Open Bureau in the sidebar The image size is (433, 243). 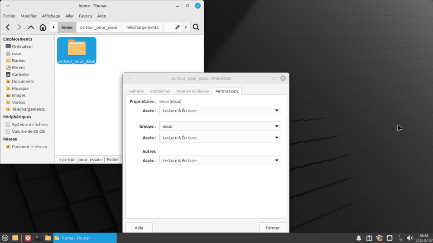(19, 61)
